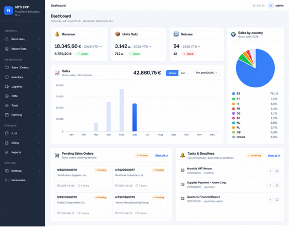This screenshot has width=289, height=227.
Task: Open order NTS20260078 card
Action: pyautogui.click(x=82, y=178)
